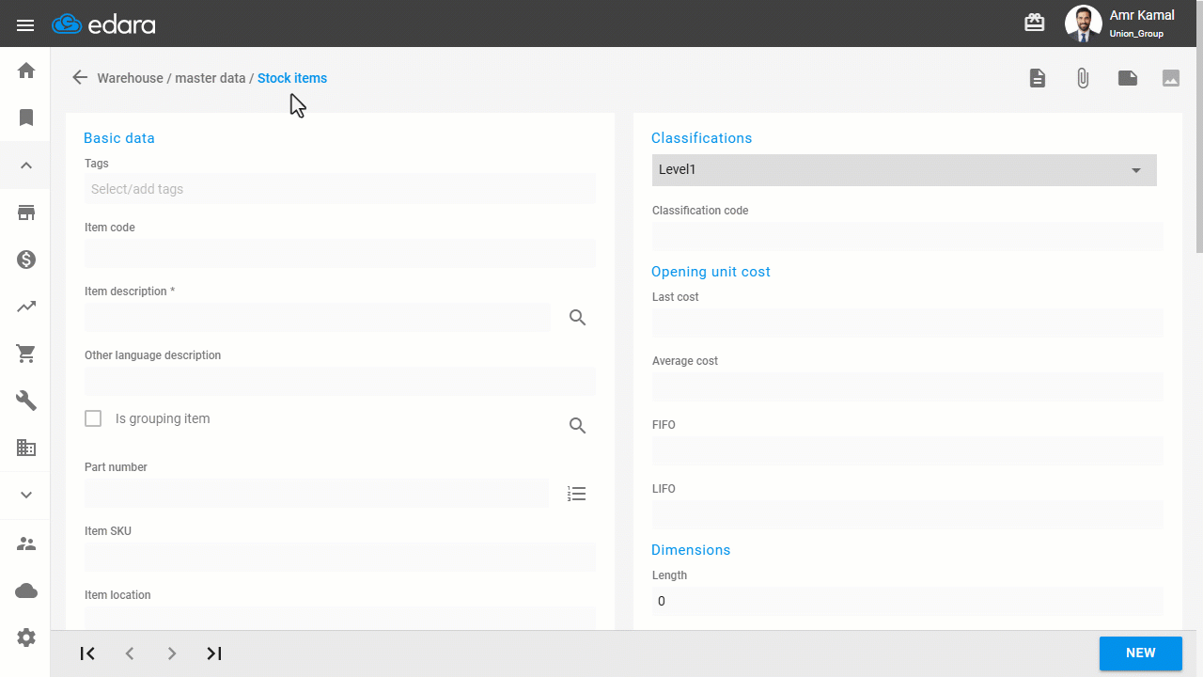Open the Level1 classification dropdown
Viewport: 1203px width, 677px height.
[x=904, y=170]
